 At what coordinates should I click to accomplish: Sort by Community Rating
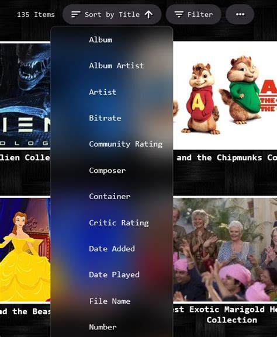112,144
